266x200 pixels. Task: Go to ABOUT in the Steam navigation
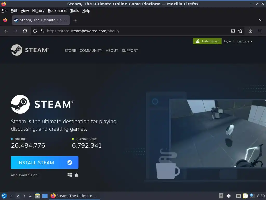click(x=112, y=51)
